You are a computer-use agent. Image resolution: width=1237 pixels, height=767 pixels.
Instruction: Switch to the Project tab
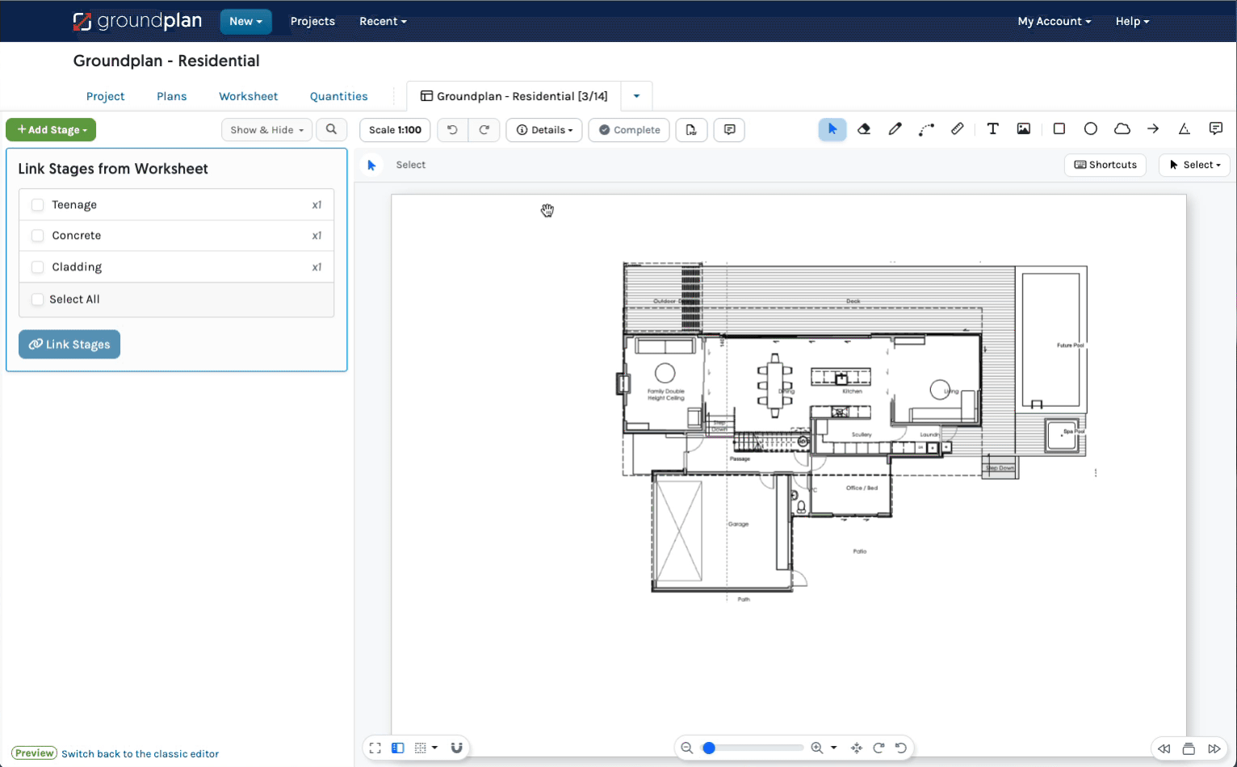point(105,96)
